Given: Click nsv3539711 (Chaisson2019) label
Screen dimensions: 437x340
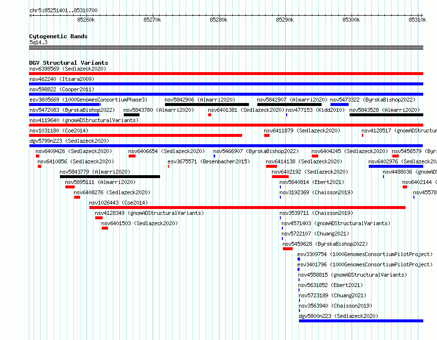Looking at the screenshot, I should pos(316,213).
